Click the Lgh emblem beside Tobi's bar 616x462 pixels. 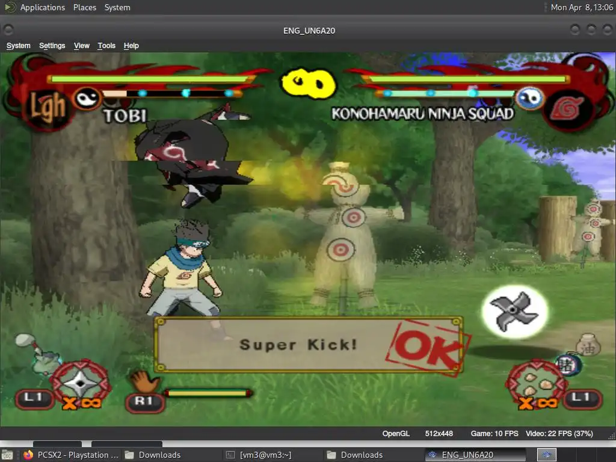(x=48, y=107)
